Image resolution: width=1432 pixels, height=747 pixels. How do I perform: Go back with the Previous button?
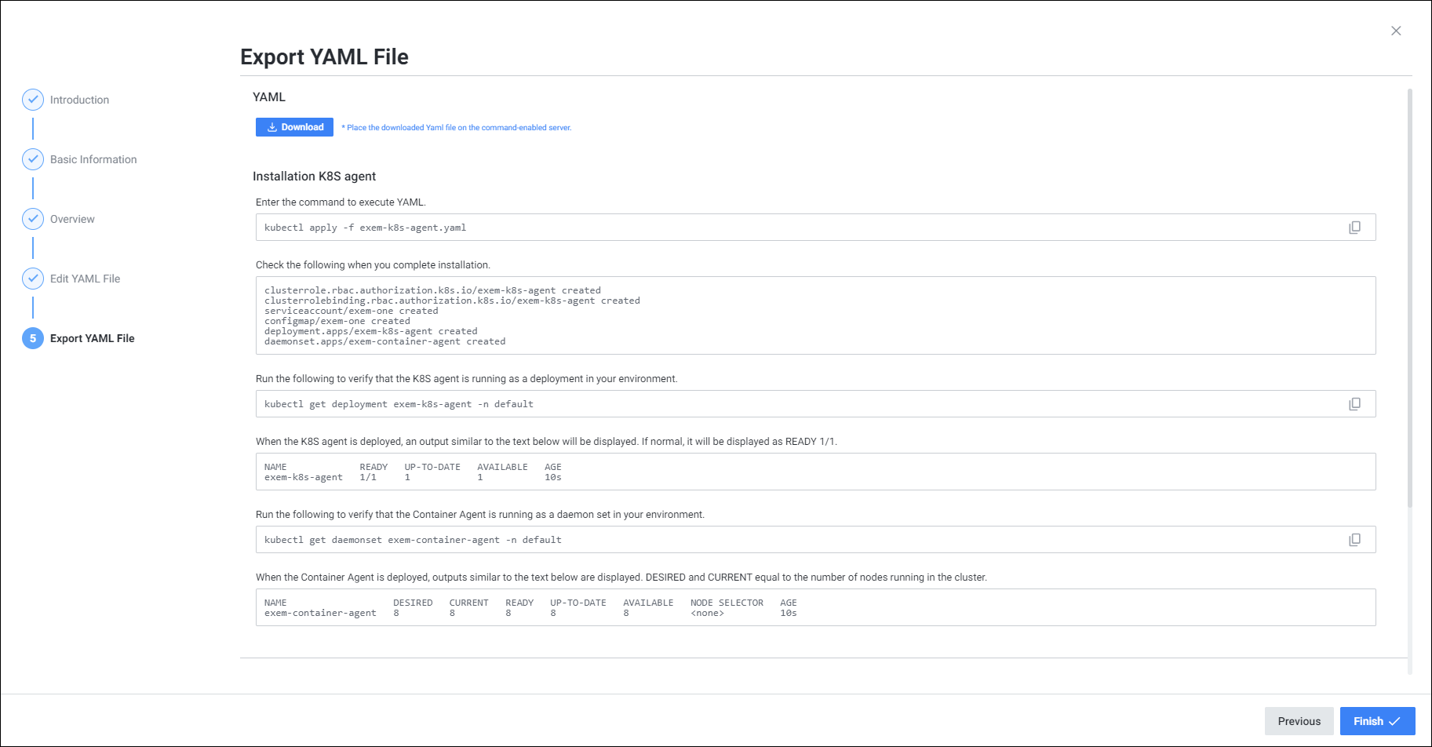tap(1299, 721)
